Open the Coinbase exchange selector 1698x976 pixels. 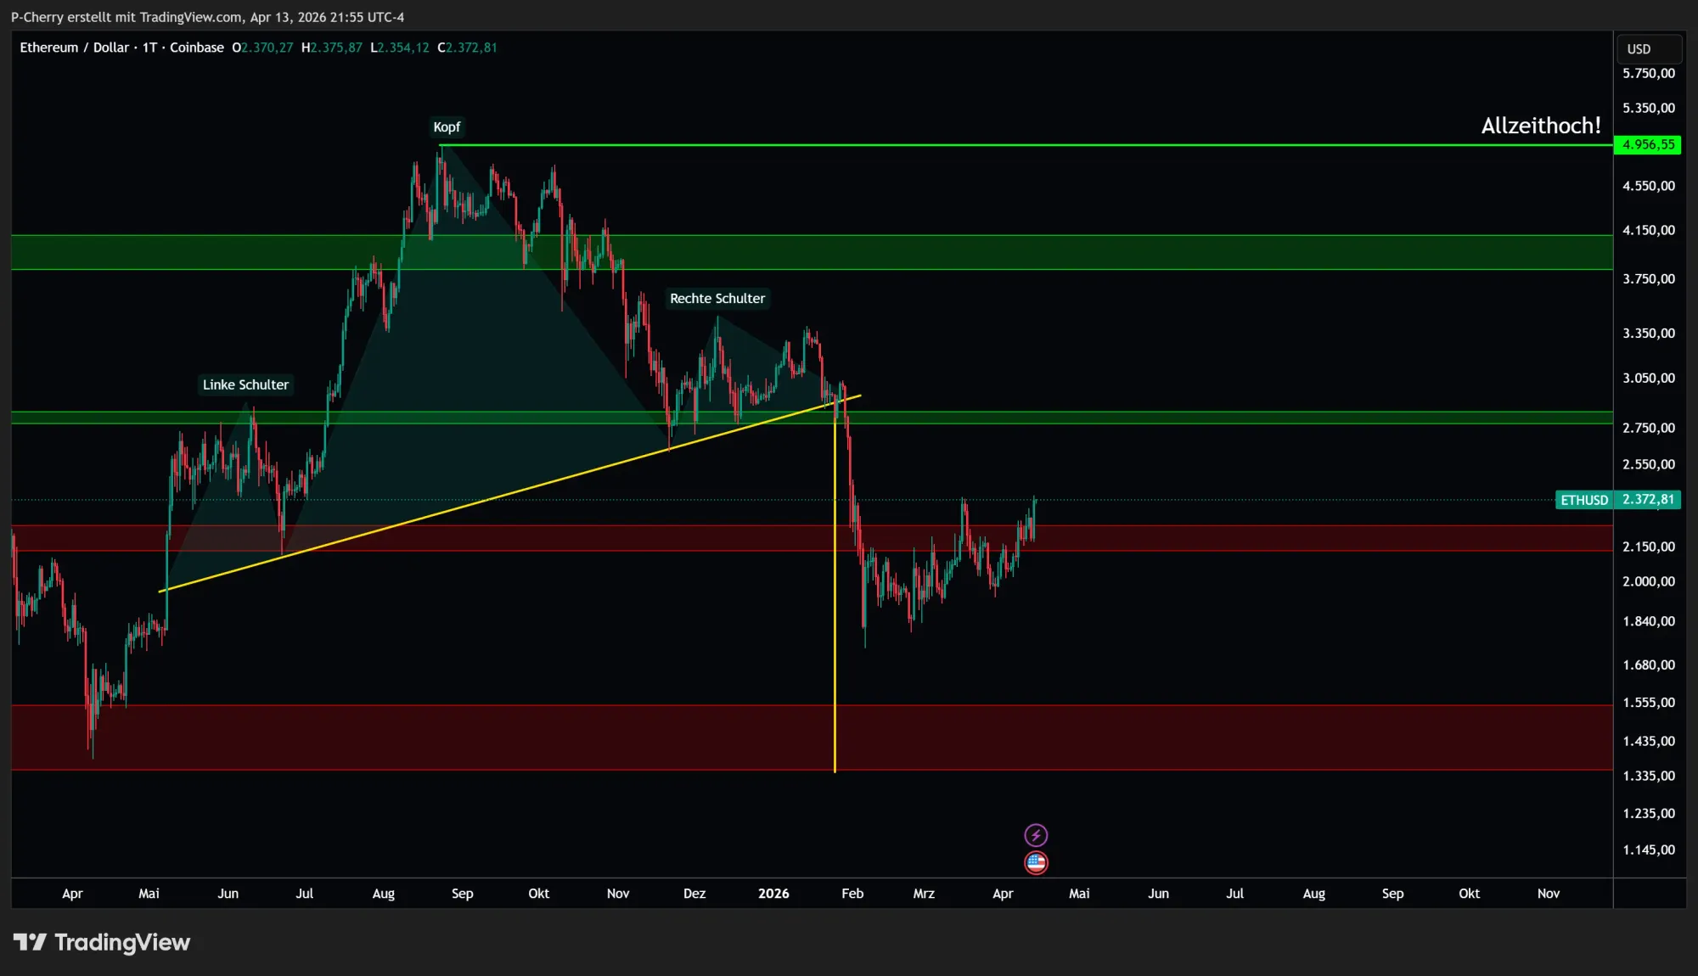pyautogui.click(x=197, y=48)
